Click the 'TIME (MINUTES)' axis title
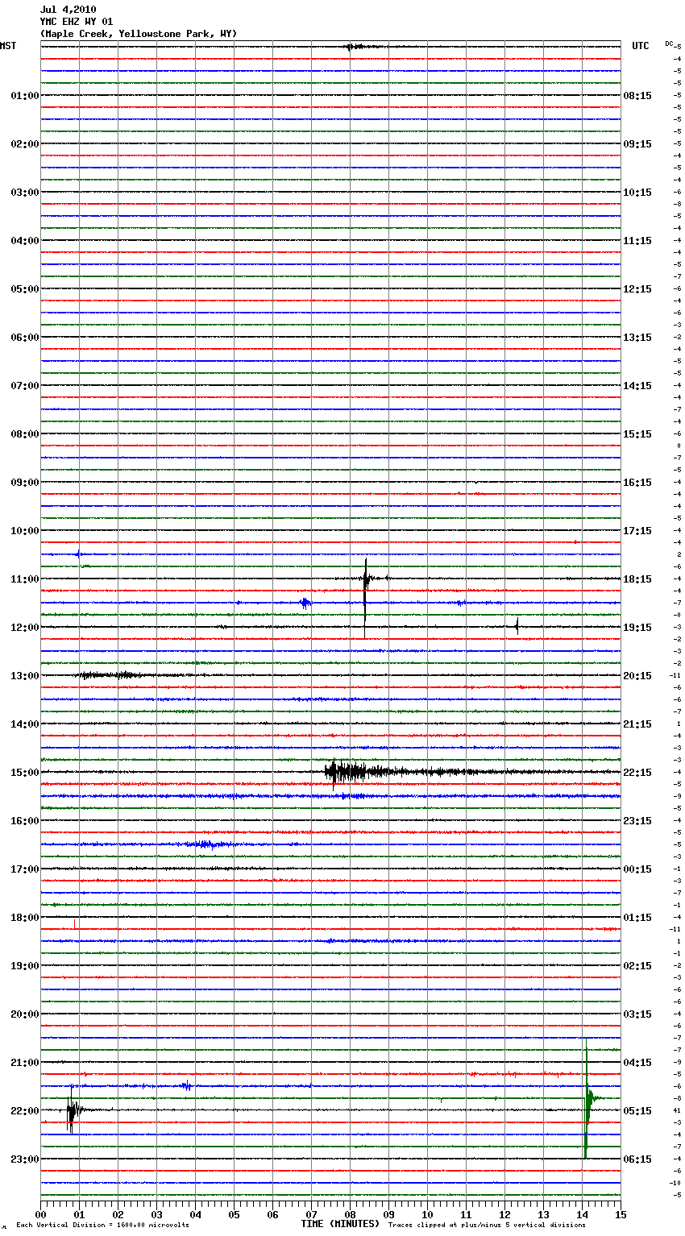The image size is (685, 1236). [340, 1224]
